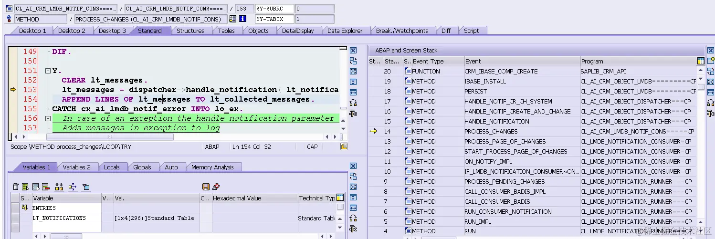This screenshot has width=715, height=239.
Task: Maximize Variables tool vertically
Action: point(353,197)
